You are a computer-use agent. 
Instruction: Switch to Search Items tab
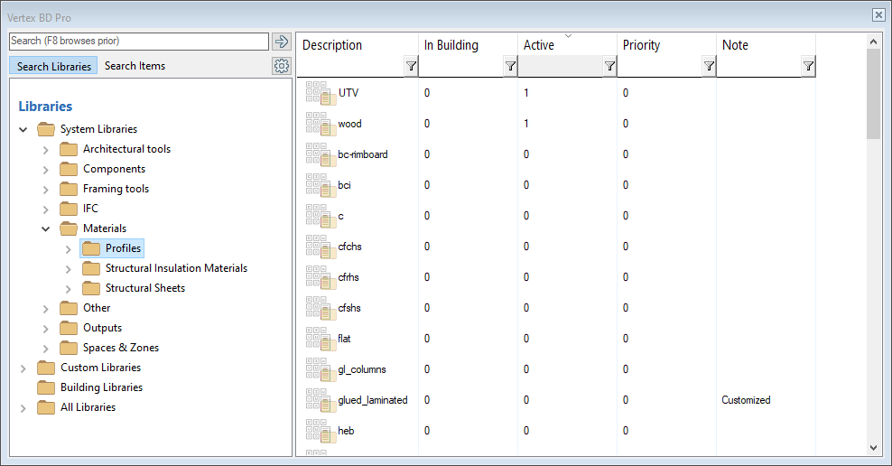[135, 66]
